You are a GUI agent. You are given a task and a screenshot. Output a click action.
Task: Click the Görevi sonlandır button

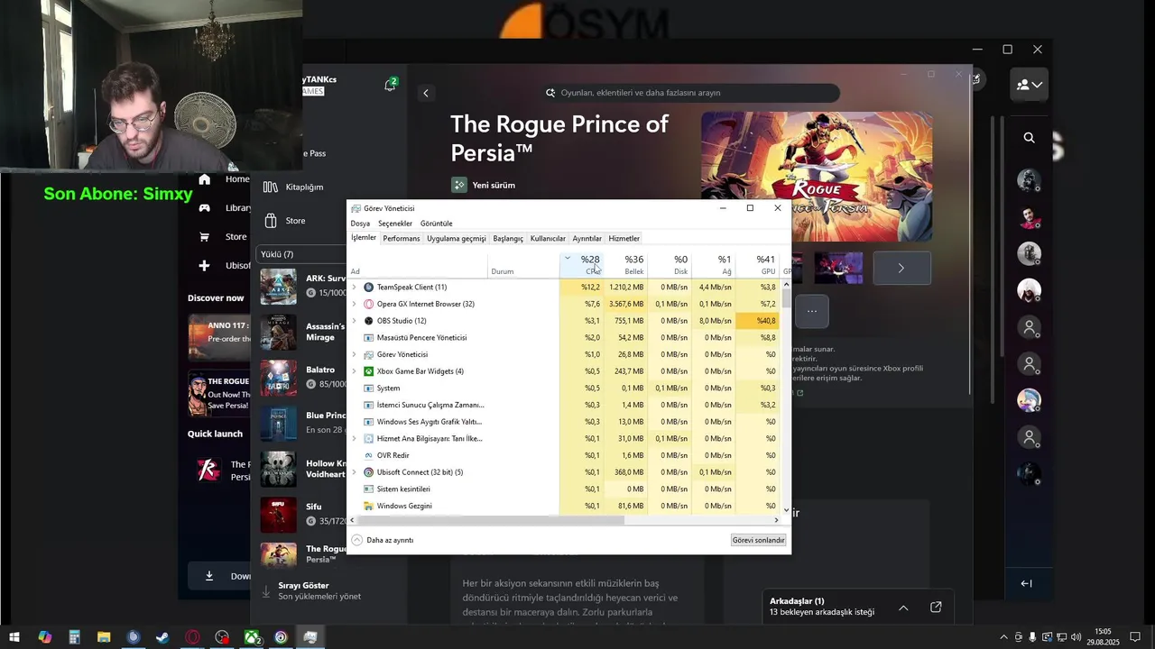pos(759,540)
